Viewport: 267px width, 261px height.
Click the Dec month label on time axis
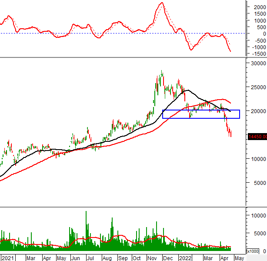[167, 258]
